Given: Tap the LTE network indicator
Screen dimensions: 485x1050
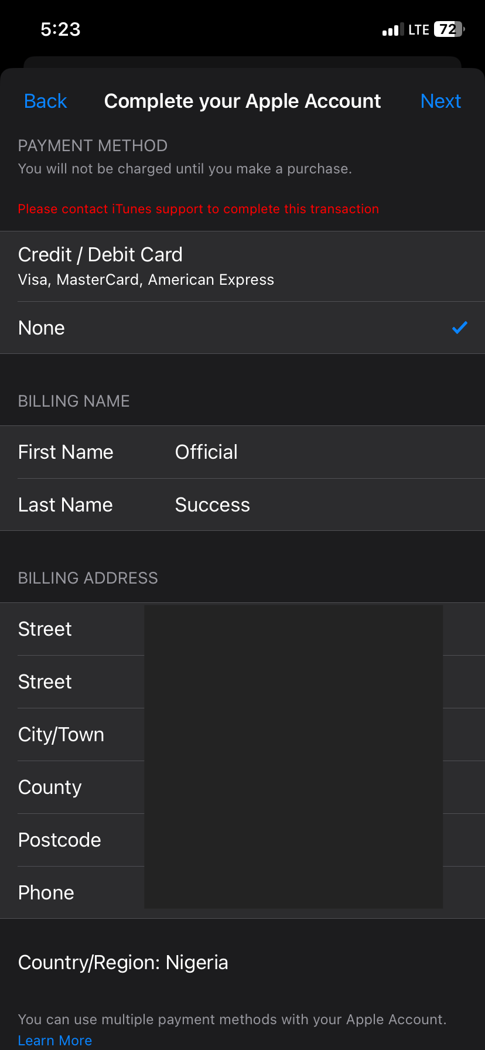Looking at the screenshot, I should point(419,30).
